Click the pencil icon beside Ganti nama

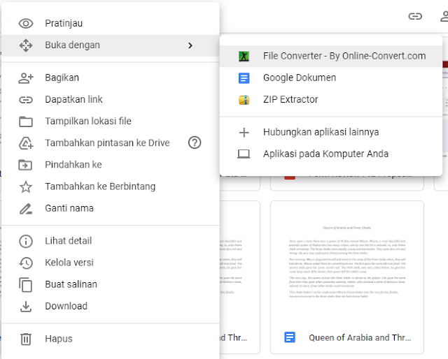[26, 209]
